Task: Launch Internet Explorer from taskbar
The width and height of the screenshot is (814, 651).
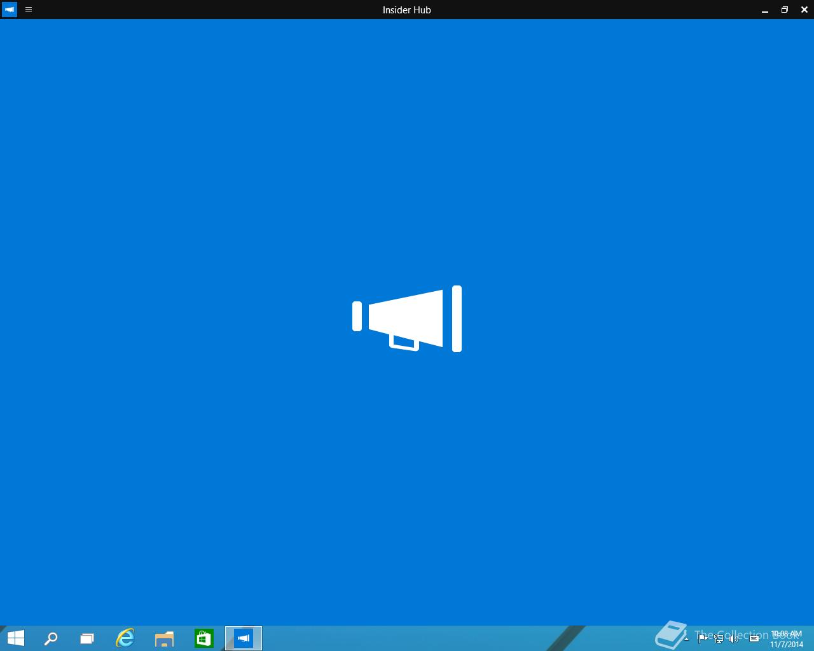Action: pyautogui.click(x=125, y=638)
